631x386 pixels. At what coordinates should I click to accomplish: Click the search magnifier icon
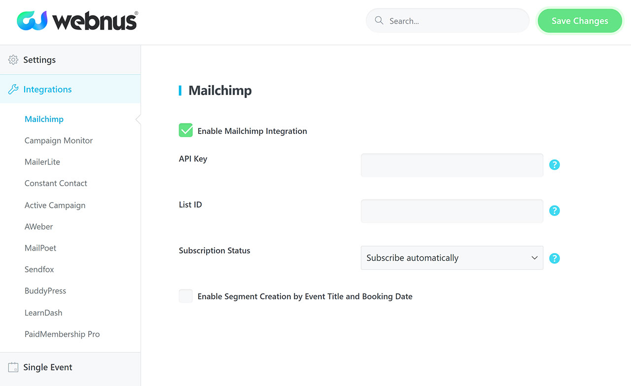click(379, 21)
